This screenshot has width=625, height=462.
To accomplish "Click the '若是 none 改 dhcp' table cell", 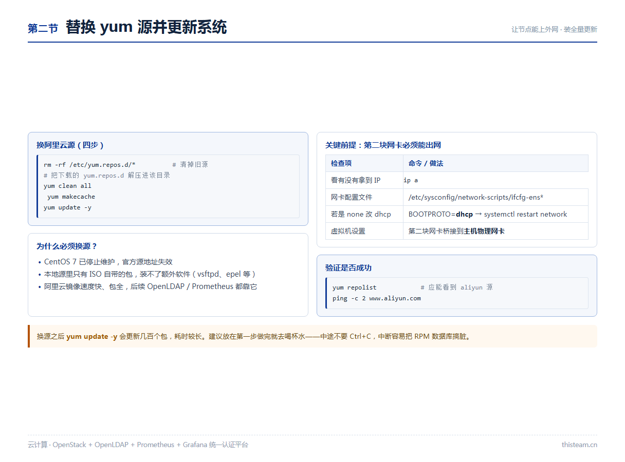I will (364, 214).
